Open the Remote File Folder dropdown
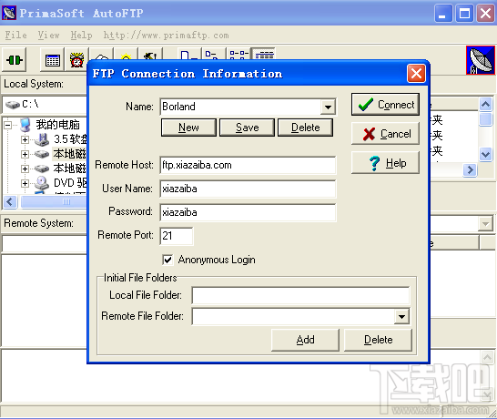The width and height of the screenshot is (497, 419). click(x=401, y=316)
